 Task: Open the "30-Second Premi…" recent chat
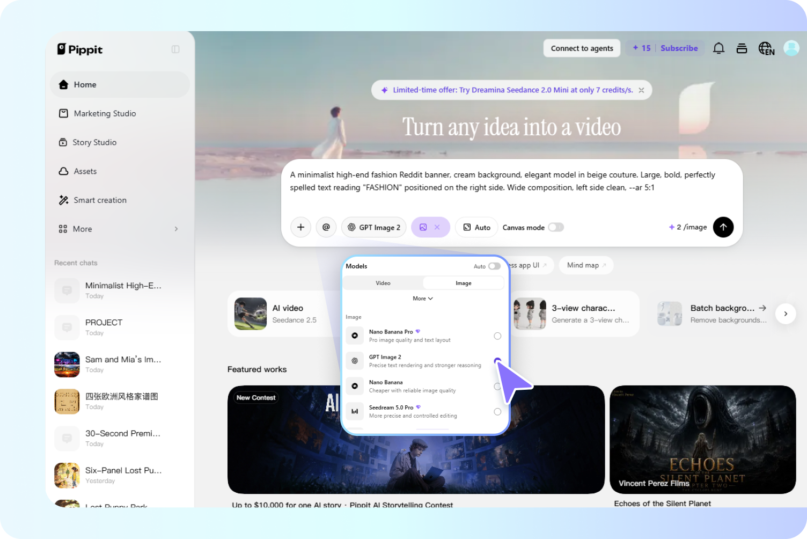click(x=120, y=439)
